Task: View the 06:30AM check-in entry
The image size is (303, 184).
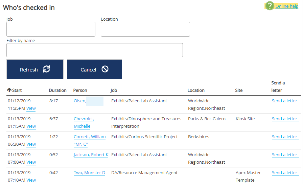Action: 31,144
